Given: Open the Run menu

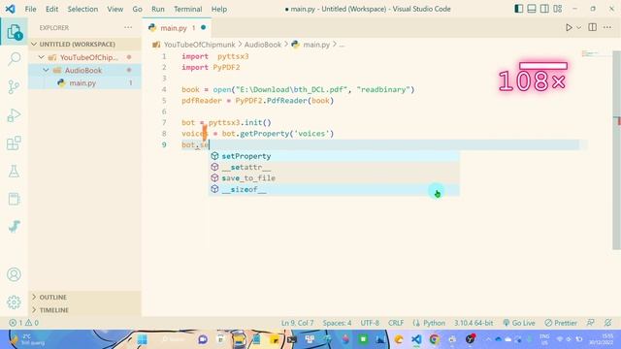Looking at the screenshot, I should (x=157, y=9).
